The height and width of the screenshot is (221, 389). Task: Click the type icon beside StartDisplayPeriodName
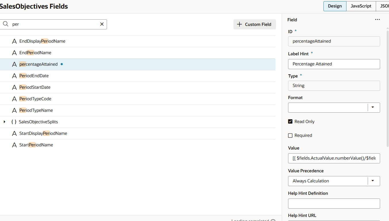(x=14, y=133)
